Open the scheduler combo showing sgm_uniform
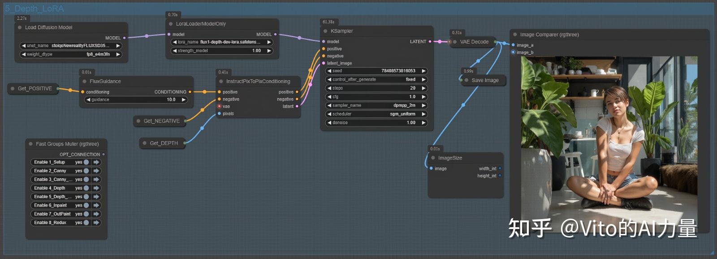The height and width of the screenshot is (259, 717). point(376,114)
